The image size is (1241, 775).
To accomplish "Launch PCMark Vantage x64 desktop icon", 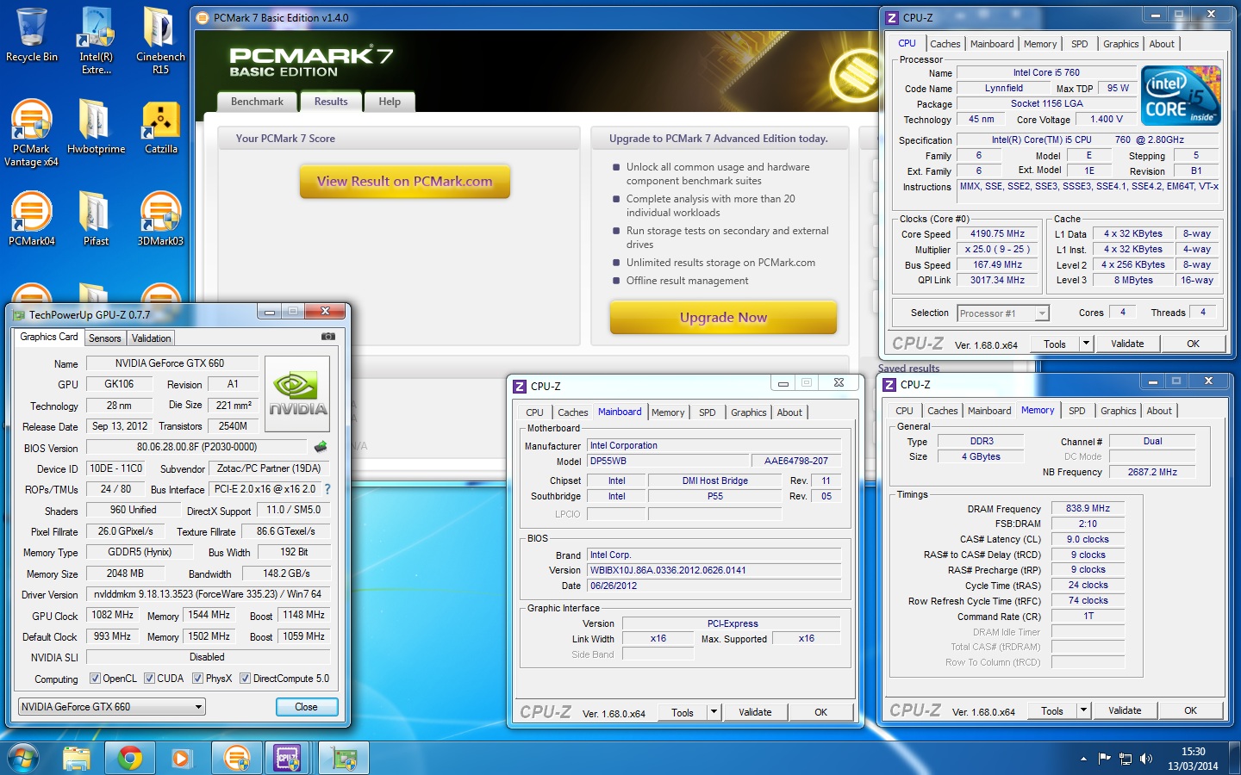I will [x=32, y=133].
